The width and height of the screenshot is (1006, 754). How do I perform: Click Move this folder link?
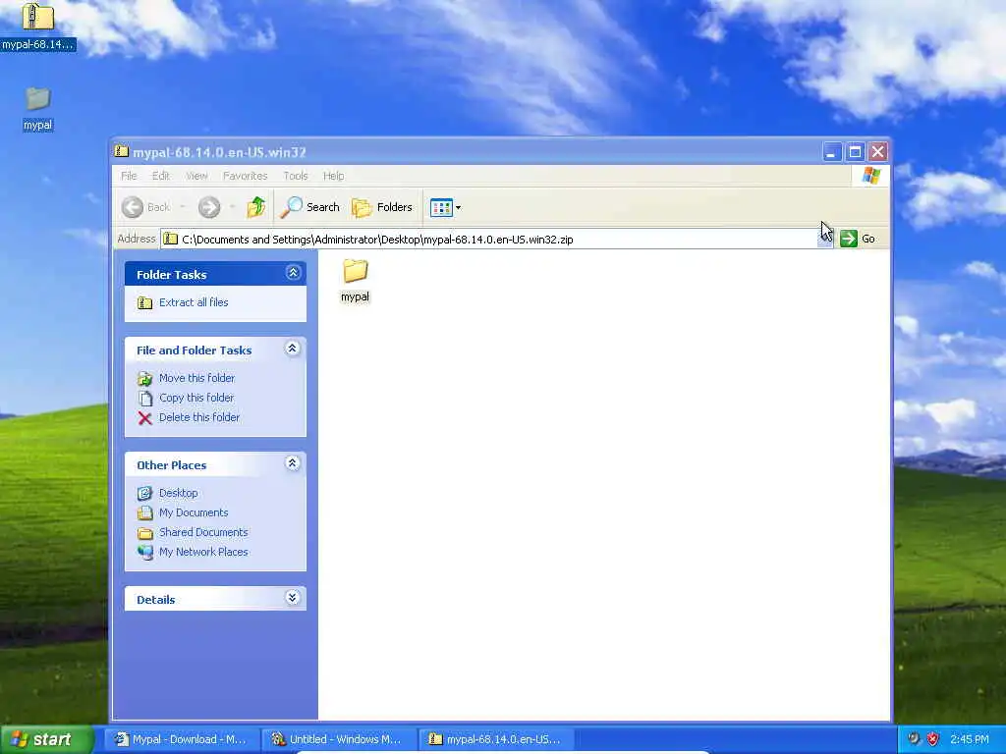click(196, 378)
